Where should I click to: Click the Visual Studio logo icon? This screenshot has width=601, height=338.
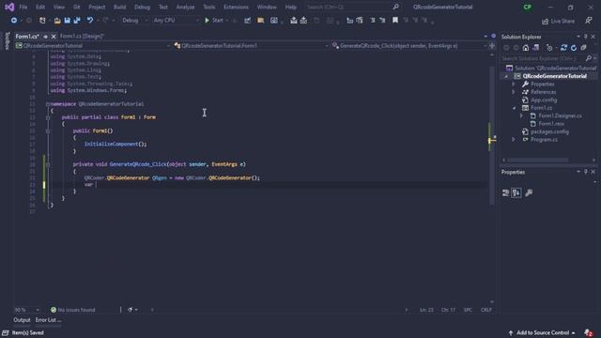point(9,7)
